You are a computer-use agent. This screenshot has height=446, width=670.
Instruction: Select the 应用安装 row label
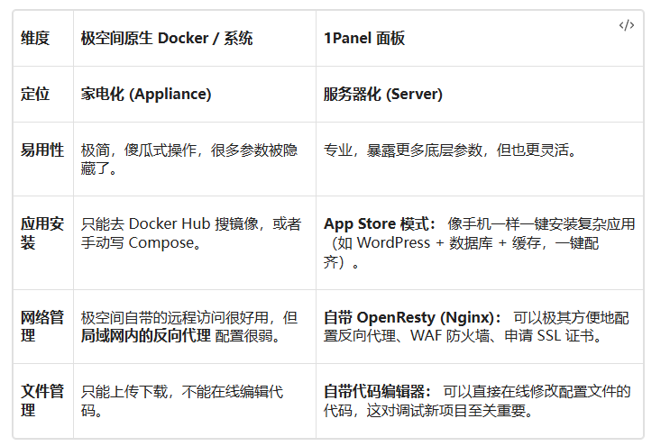(x=42, y=233)
